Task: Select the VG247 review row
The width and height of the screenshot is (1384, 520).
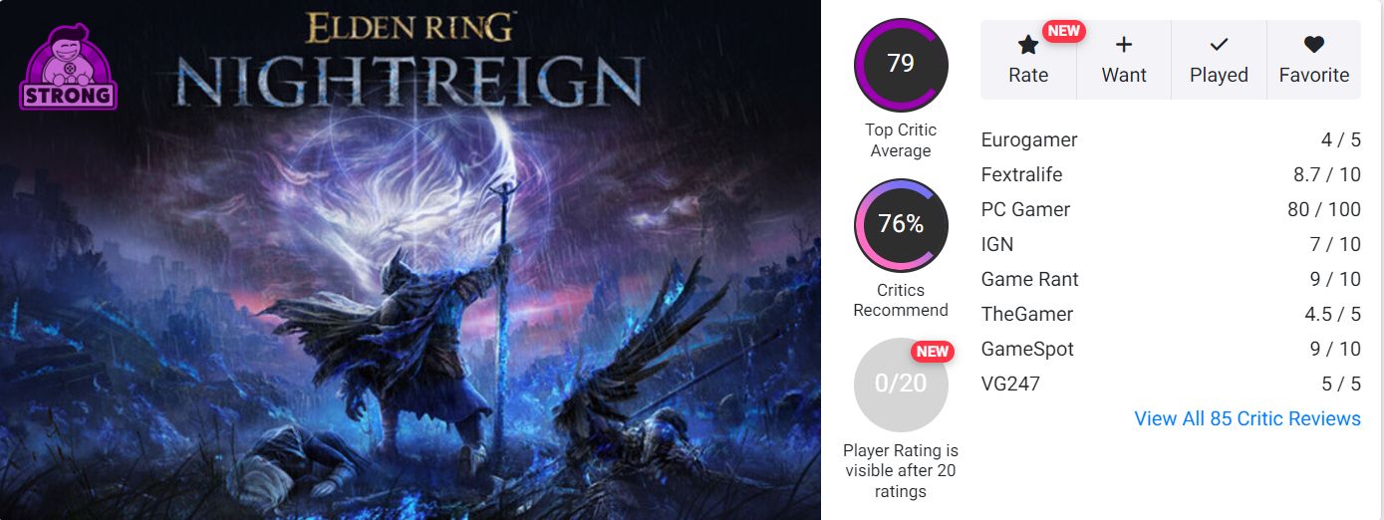Action: coord(1171,384)
